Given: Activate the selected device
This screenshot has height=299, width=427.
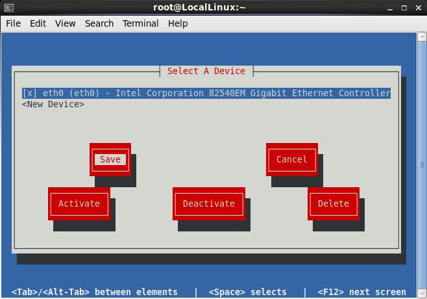Looking at the screenshot, I should pos(79,203).
